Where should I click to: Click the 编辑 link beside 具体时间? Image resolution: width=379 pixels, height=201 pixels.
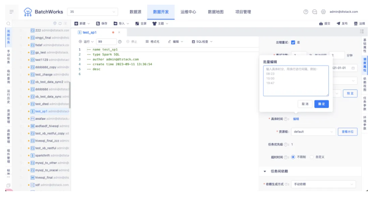coord(296,119)
